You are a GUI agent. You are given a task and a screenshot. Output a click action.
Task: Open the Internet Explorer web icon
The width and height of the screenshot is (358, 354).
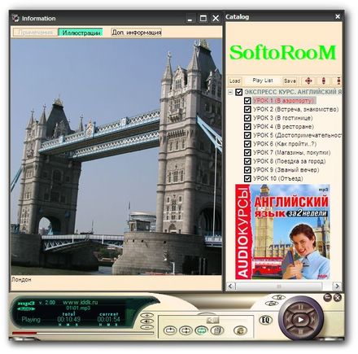[x=240, y=330]
